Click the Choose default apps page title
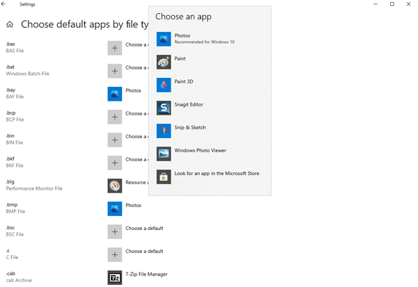 click(x=84, y=24)
